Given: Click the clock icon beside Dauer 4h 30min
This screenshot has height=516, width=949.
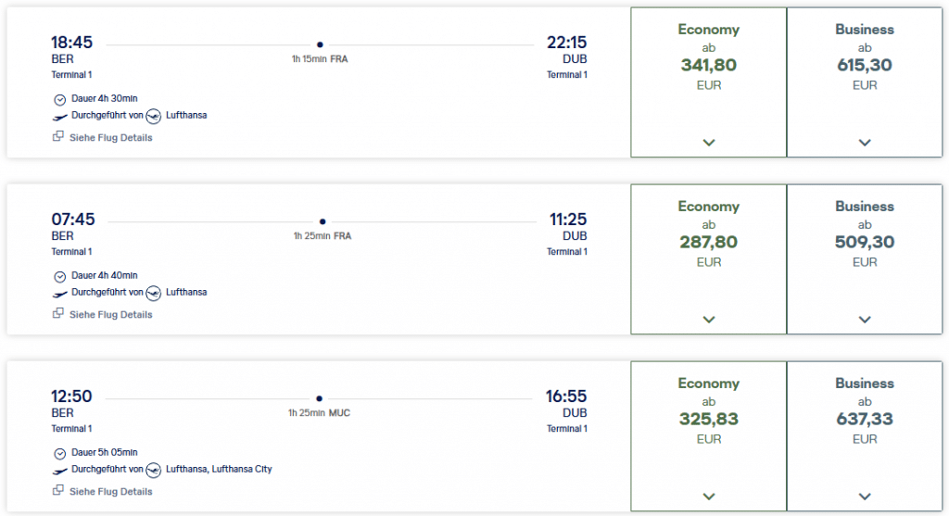Looking at the screenshot, I should click(60, 99).
